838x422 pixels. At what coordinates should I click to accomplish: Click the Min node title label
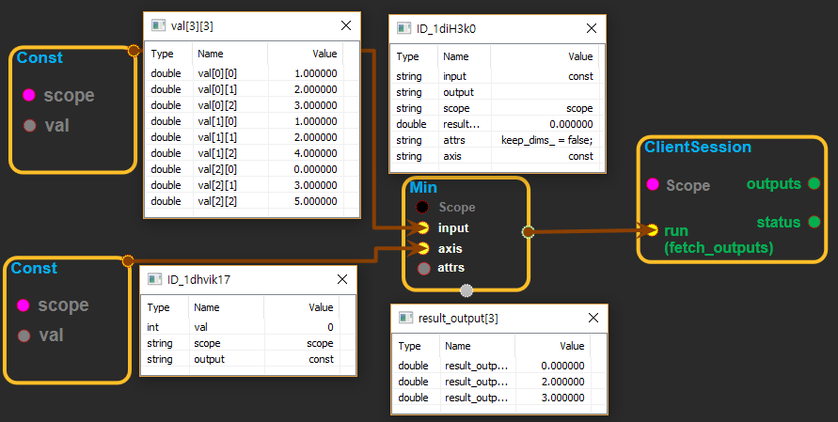(423, 188)
